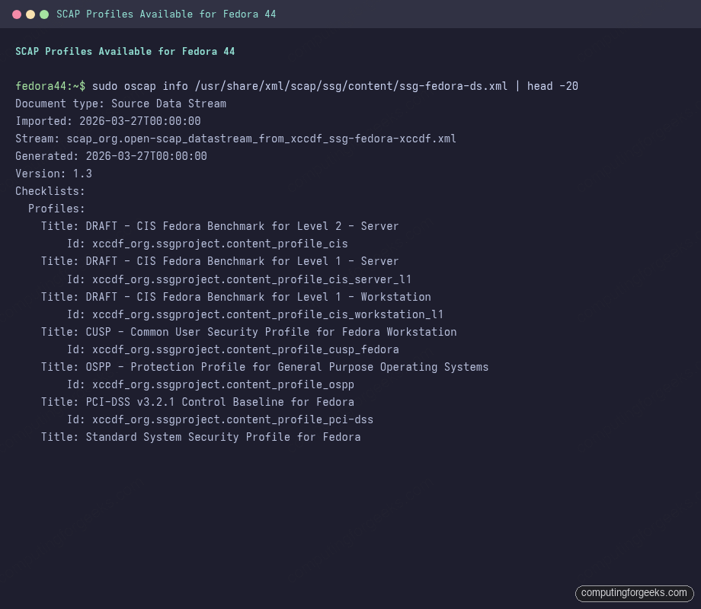
Task: Click the line 'Imported: 2026-03-27T00:00:00'
Action: click(x=107, y=121)
